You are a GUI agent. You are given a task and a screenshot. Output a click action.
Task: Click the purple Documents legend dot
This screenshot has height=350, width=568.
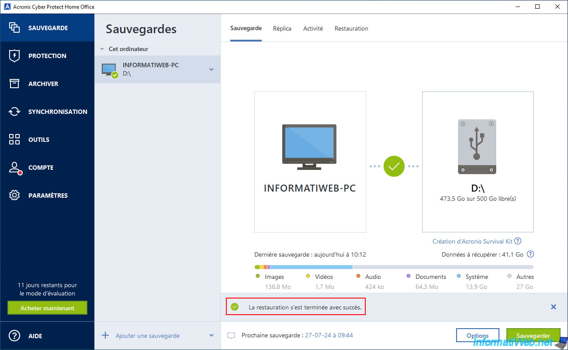[409, 276]
